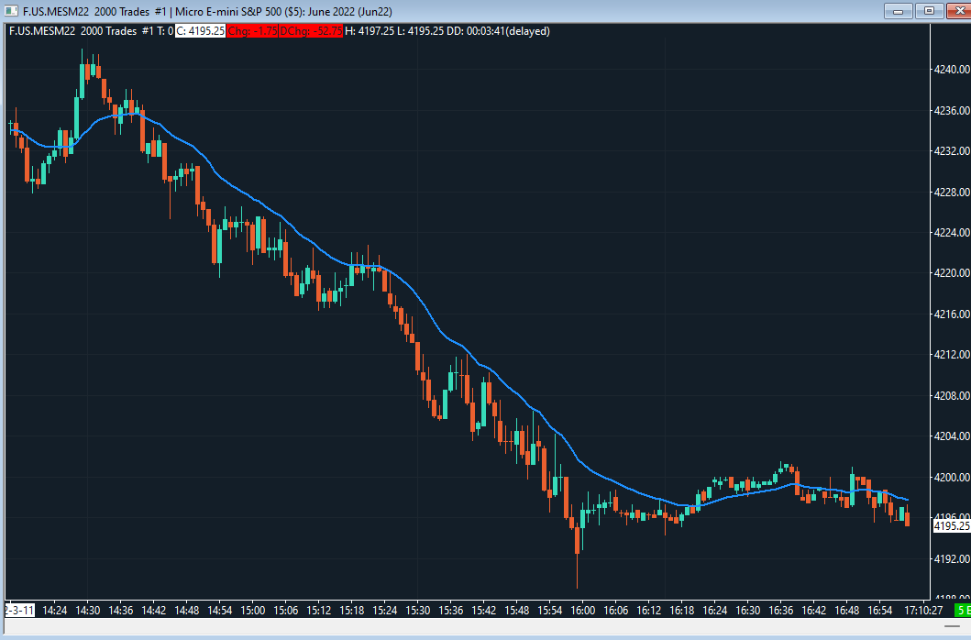Click the 16:12 time axis label
The image size is (971, 640).
pyautogui.click(x=649, y=611)
